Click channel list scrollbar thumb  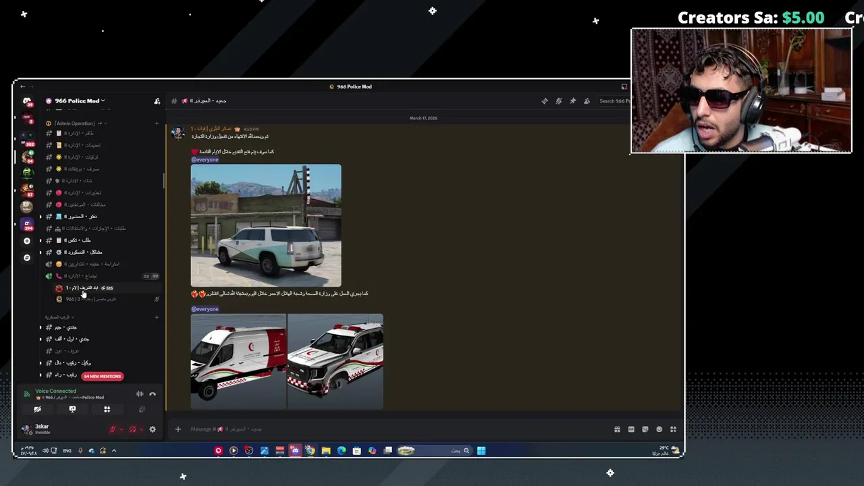point(164,181)
